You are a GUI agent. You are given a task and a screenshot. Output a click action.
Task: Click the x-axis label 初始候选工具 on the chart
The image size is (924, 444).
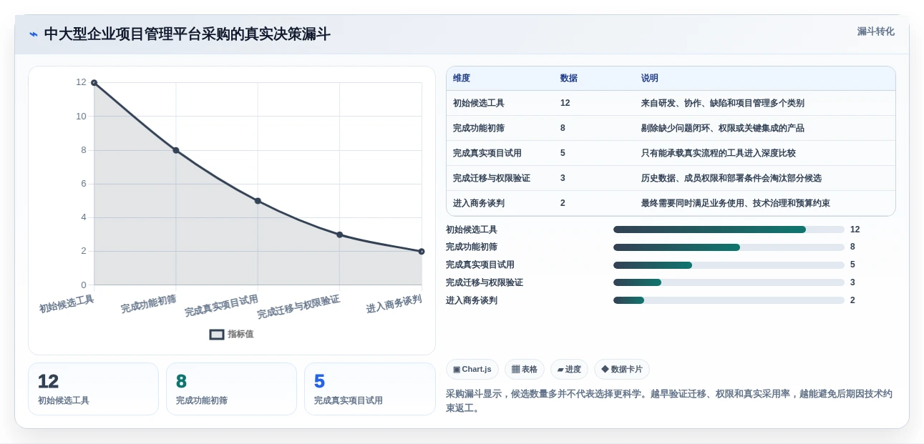[x=67, y=304]
